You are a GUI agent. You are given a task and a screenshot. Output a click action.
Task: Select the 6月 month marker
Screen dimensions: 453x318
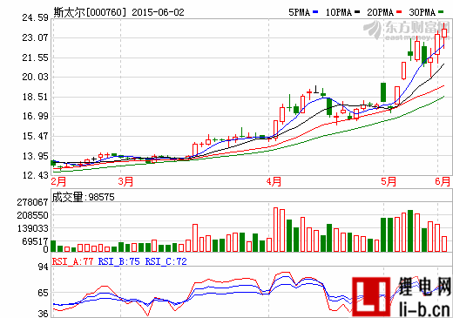[443, 182]
